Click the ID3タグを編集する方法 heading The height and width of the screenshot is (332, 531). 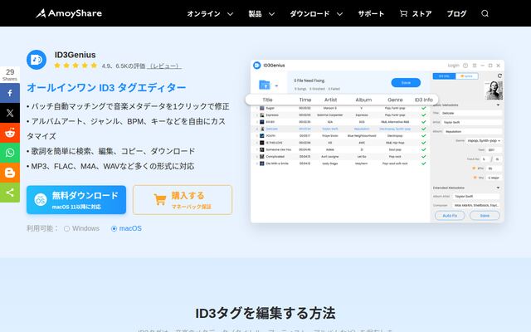pyautogui.click(x=265, y=313)
